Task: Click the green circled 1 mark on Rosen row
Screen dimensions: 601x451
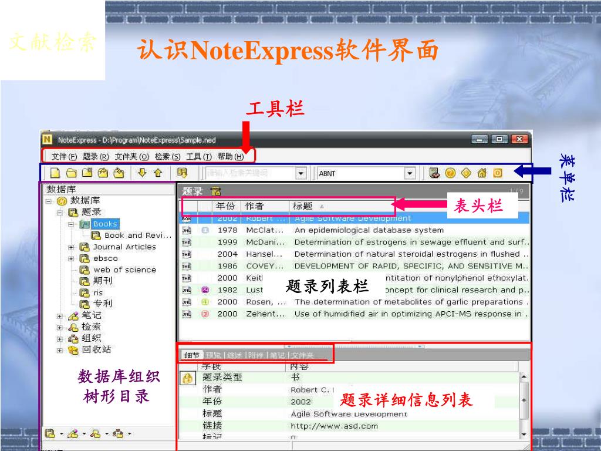Action: (x=205, y=302)
